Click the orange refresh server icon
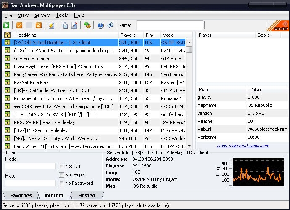This screenshot has height=210, width=290. 39,25
